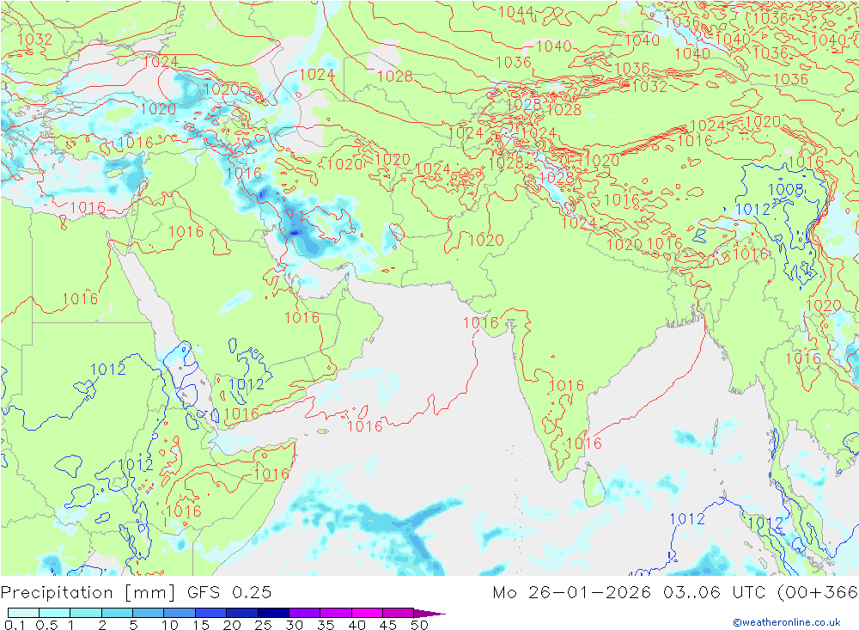Pick the 1–2 mm legend swatch
The height and width of the screenshot is (630, 859).
pos(85,613)
